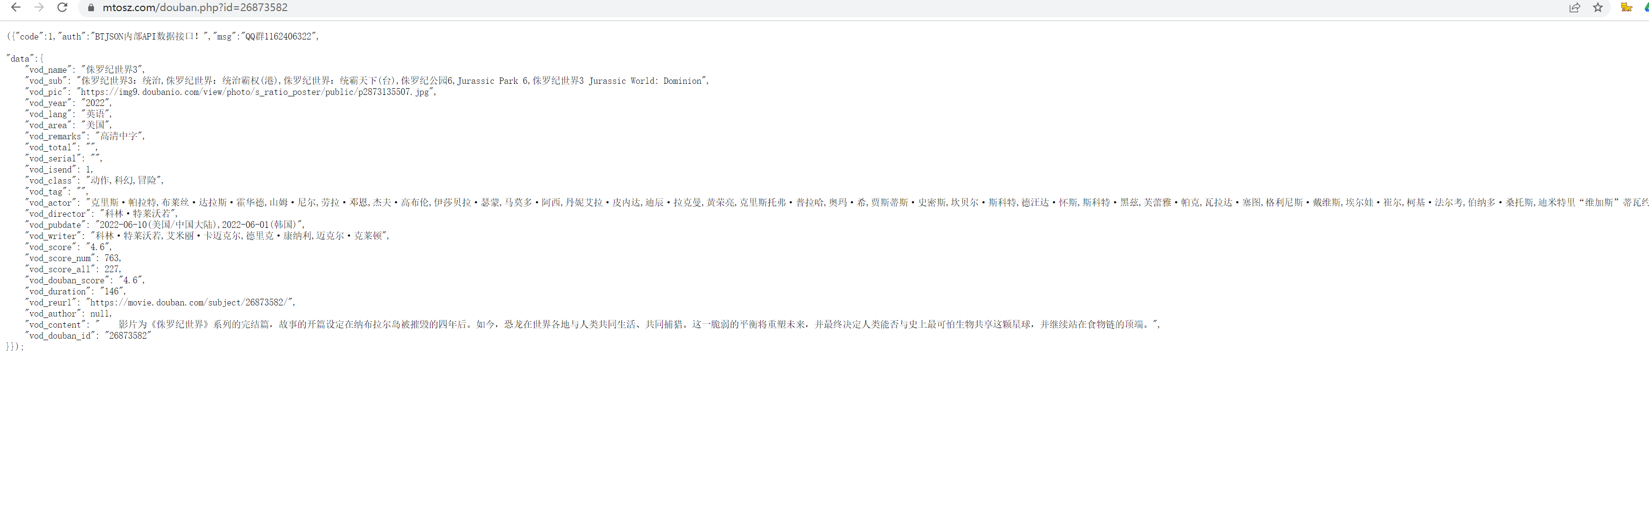
Task: Select the "vod_name" line with 侏罗纪世界3
Action: (x=85, y=70)
